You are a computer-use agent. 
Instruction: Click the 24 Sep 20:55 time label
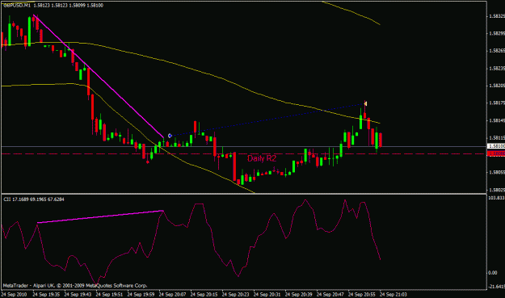click(x=362, y=294)
